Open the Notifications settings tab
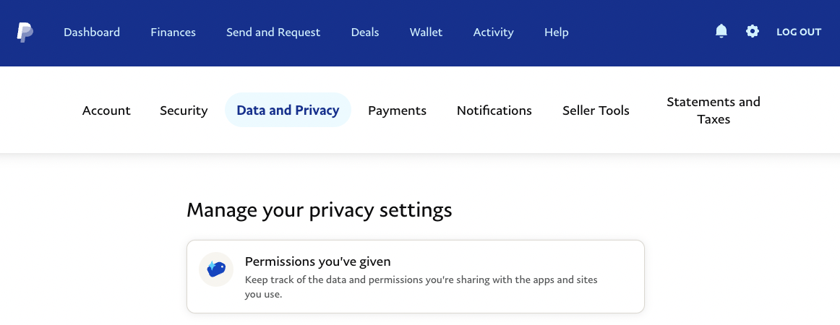 point(494,110)
